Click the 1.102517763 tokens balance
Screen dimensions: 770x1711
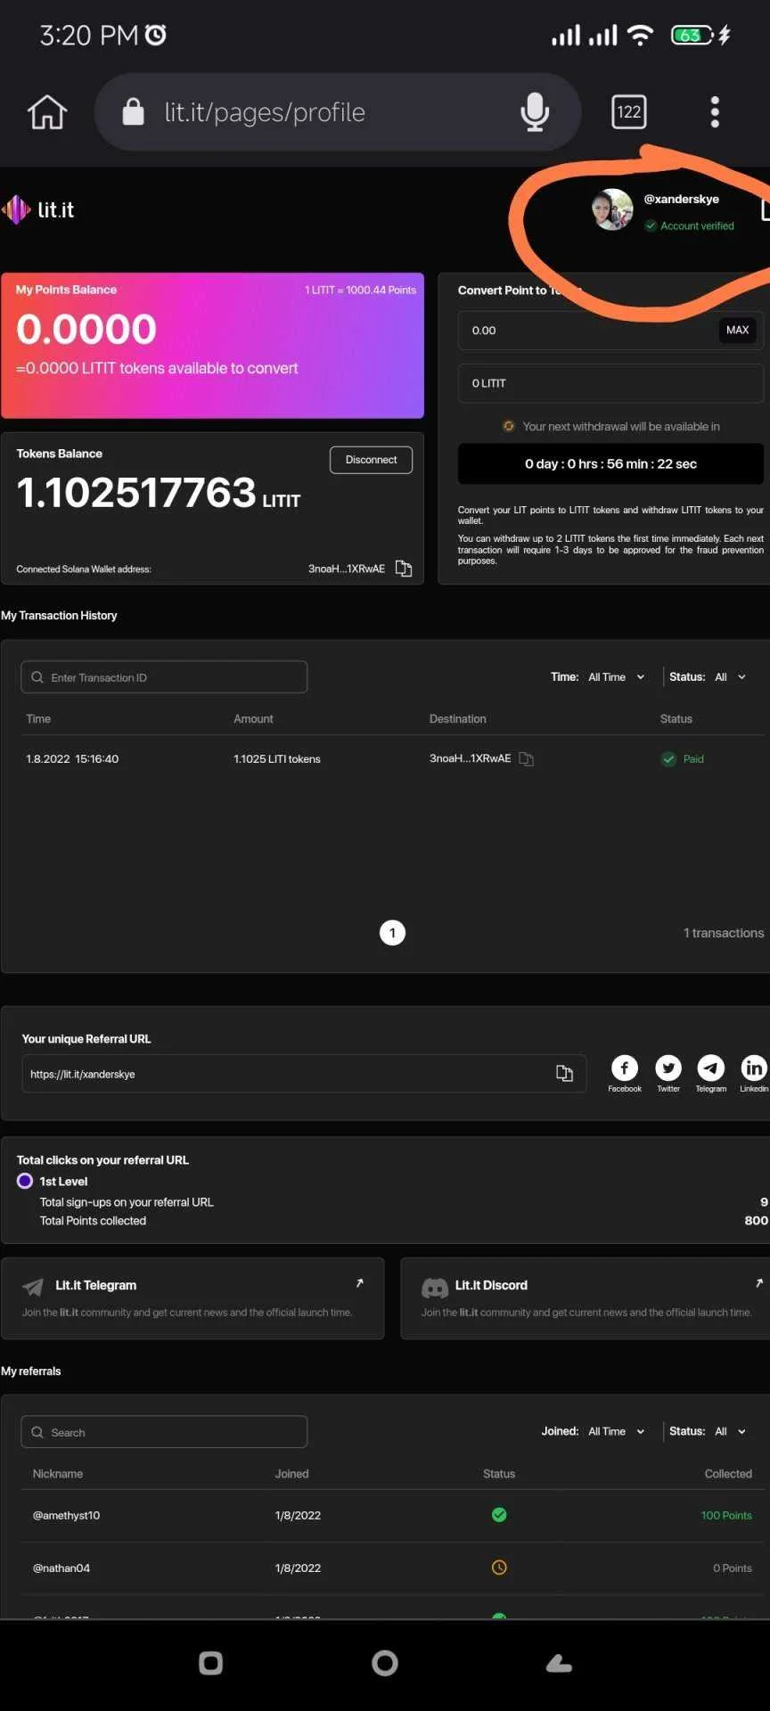pyautogui.click(x=159, y=493)
